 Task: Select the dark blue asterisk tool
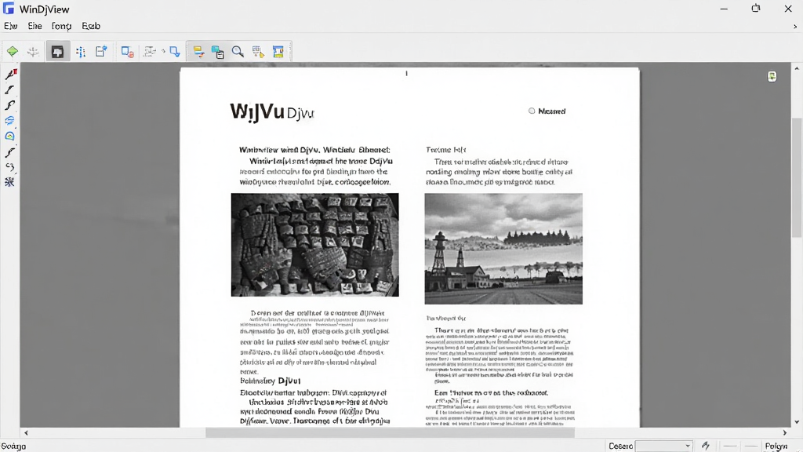[9, 182]
